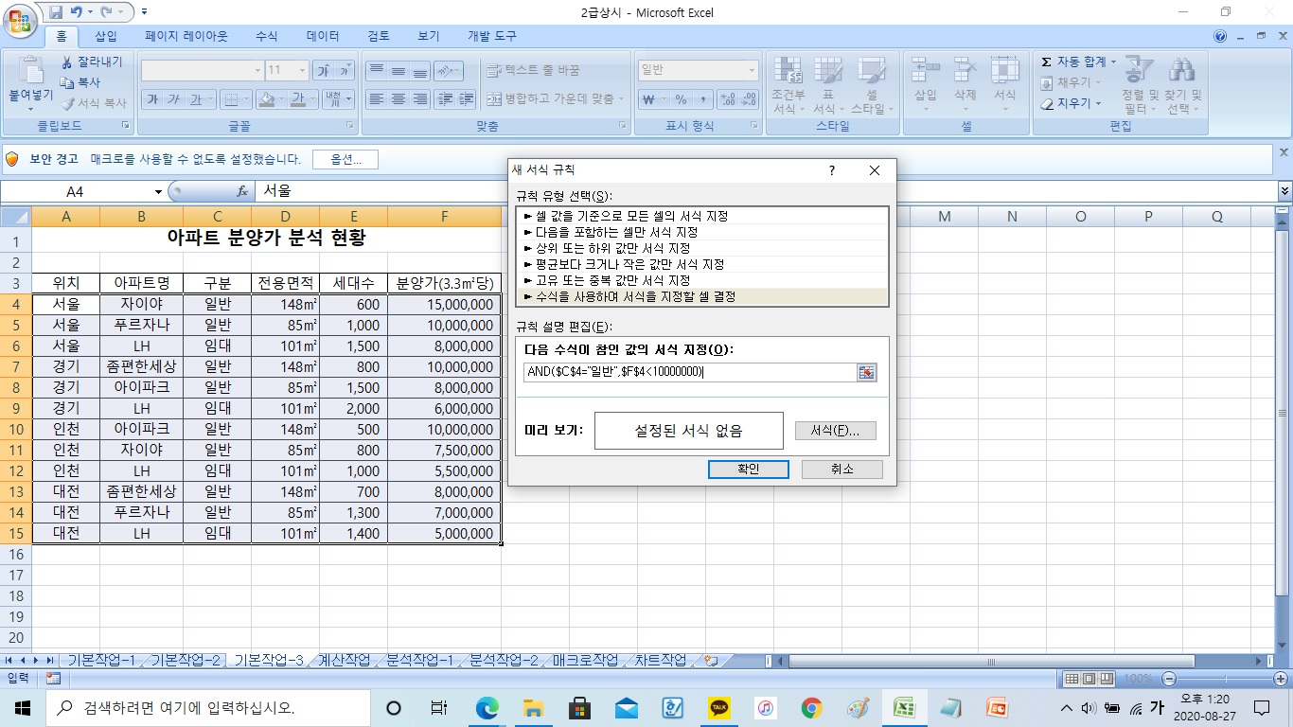
Task: Switch to the 삽입 ribbon tab
Action: (106, 36)
